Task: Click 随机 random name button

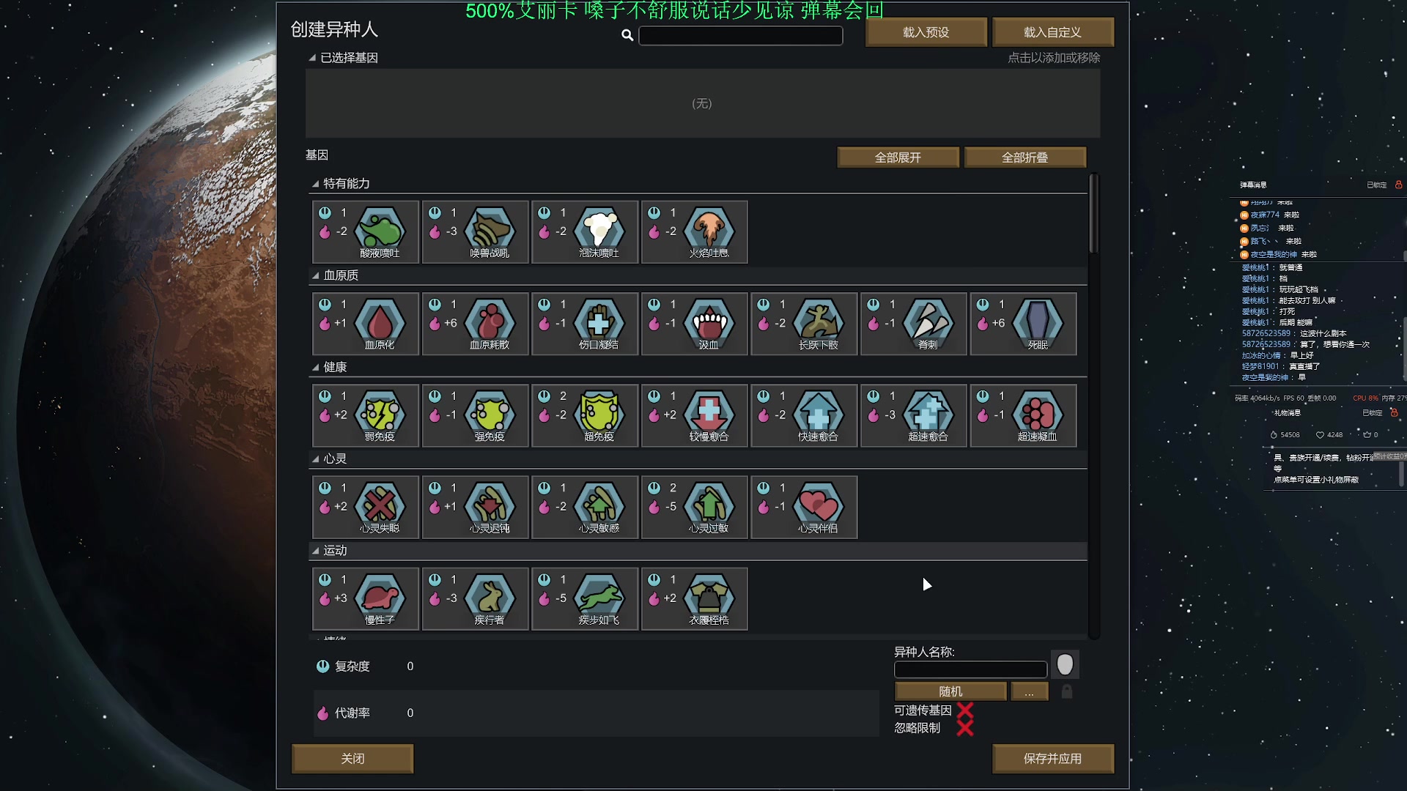Action: (x=950, y=691)
